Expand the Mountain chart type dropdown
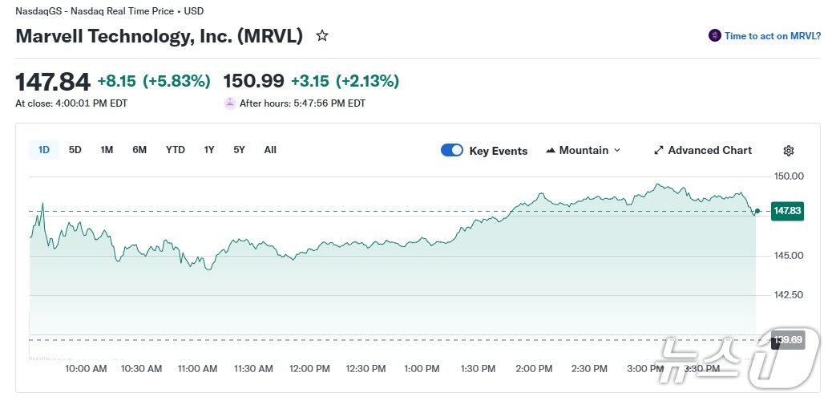 click(x=616, y=151)
